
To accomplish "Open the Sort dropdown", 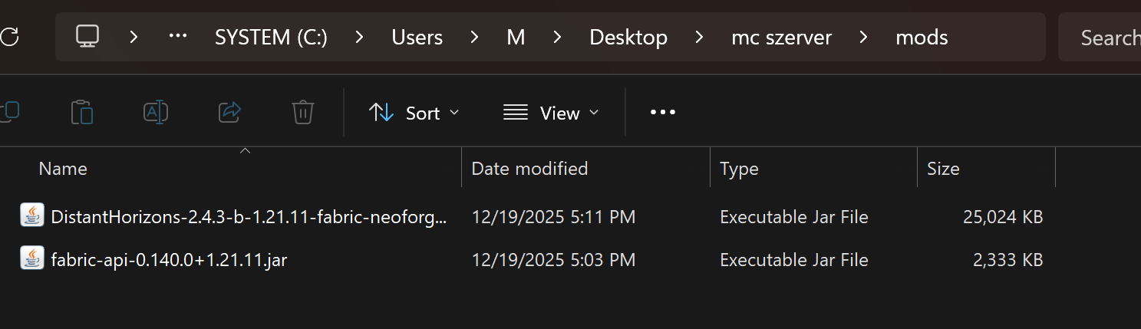I will [x=414, y=113].
